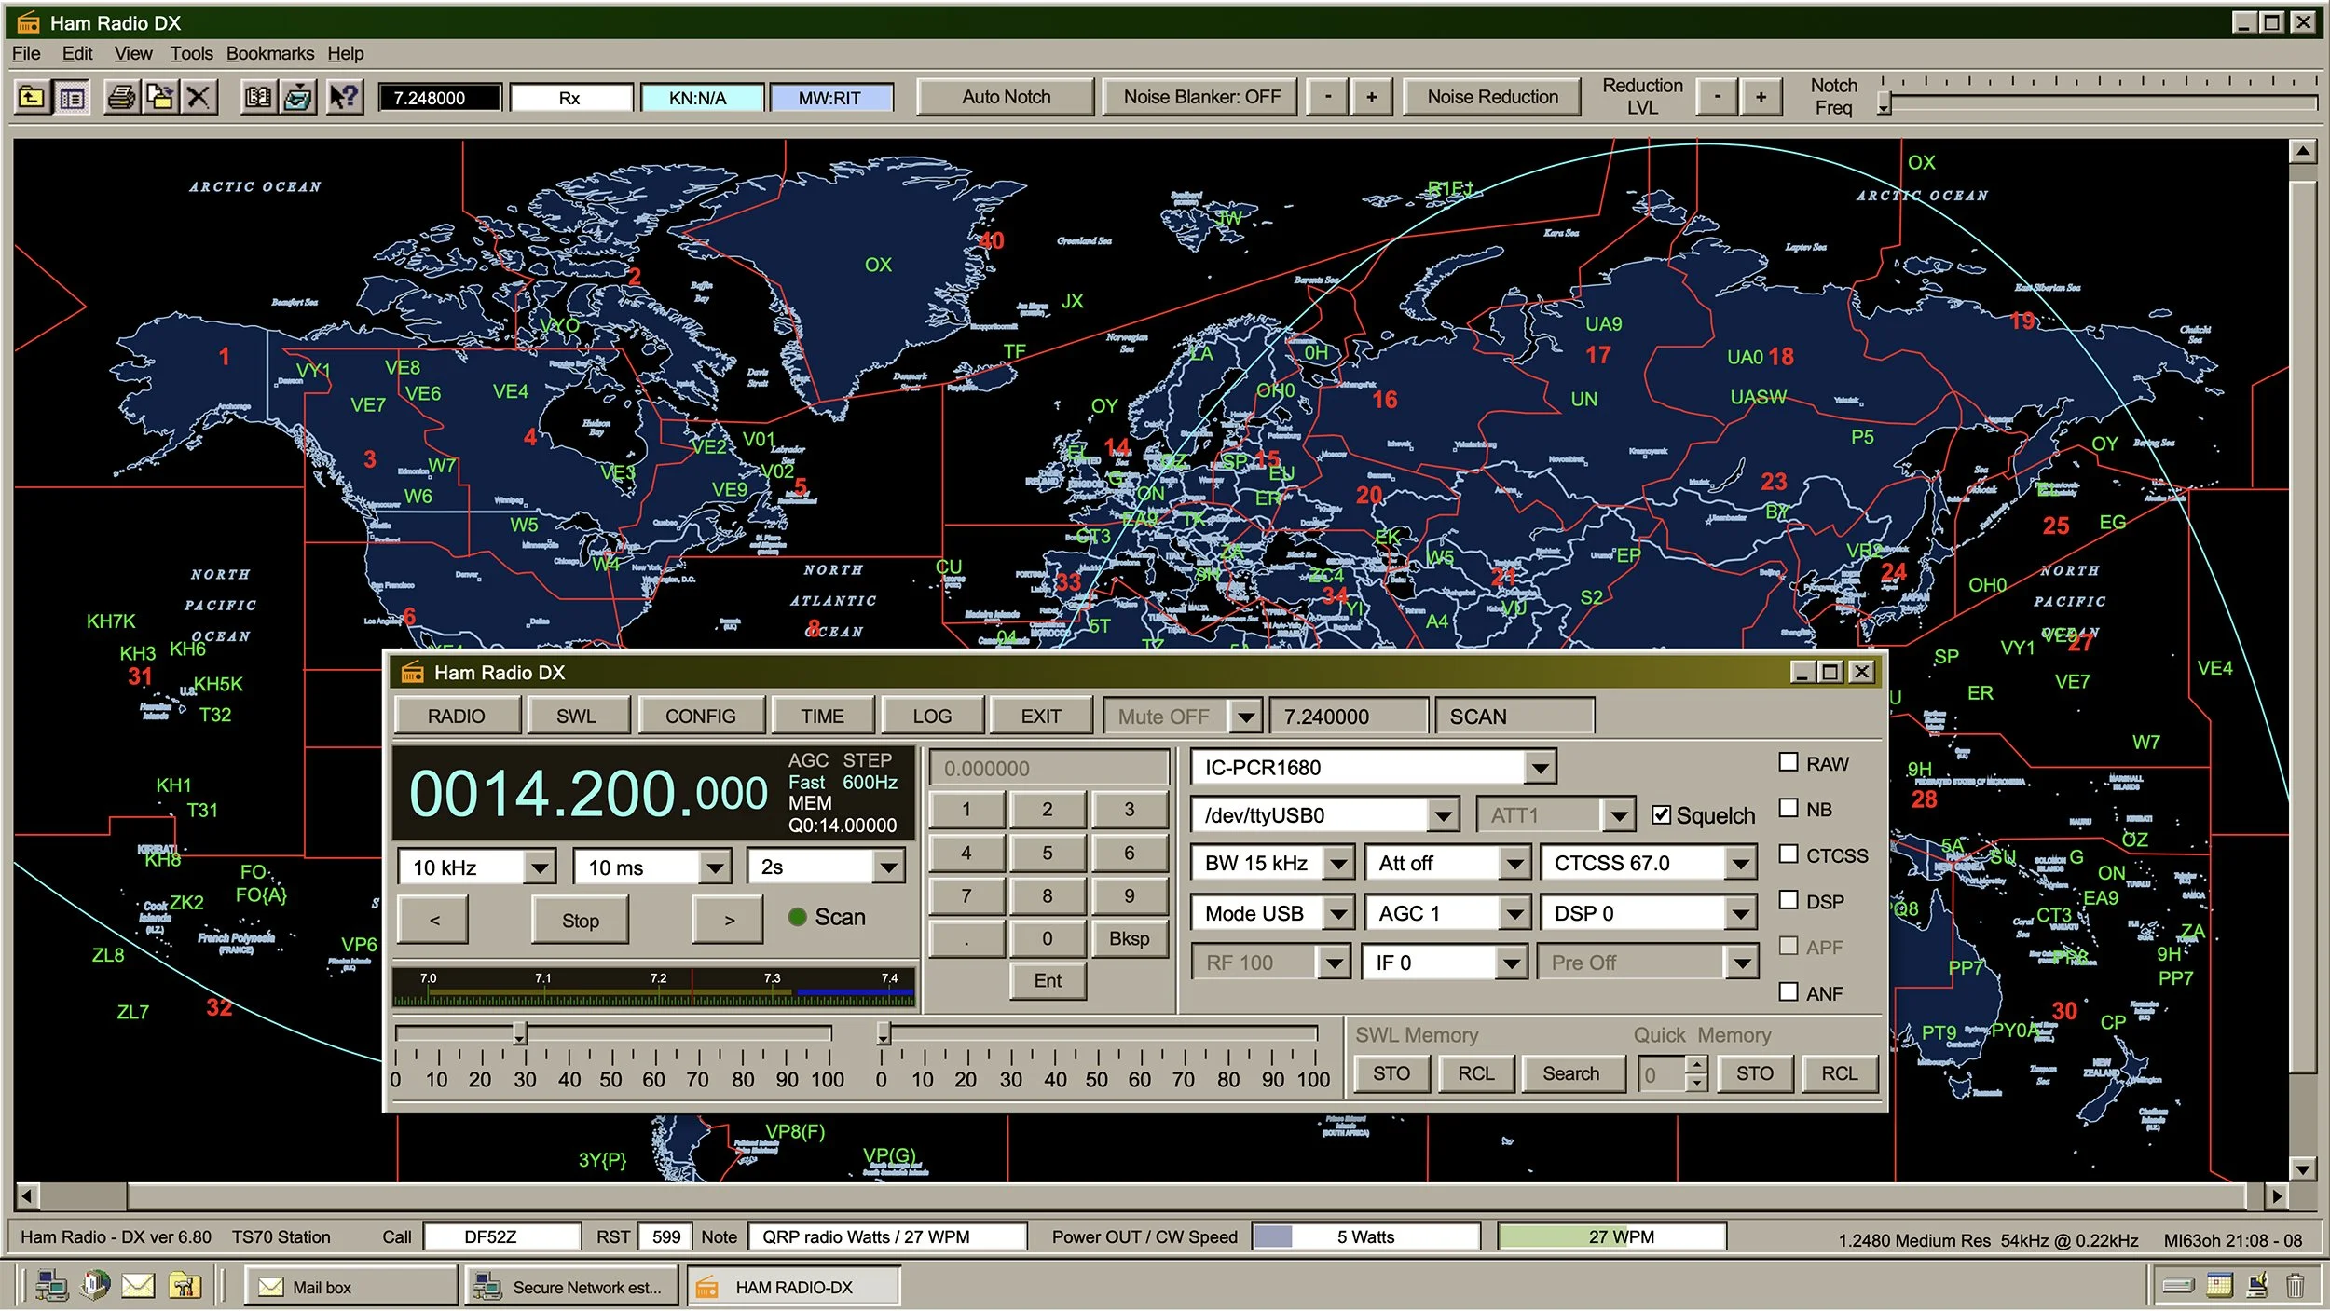Open the Mode USB dropdown
This screenshot has width=2330, height=1311.
1339,912
